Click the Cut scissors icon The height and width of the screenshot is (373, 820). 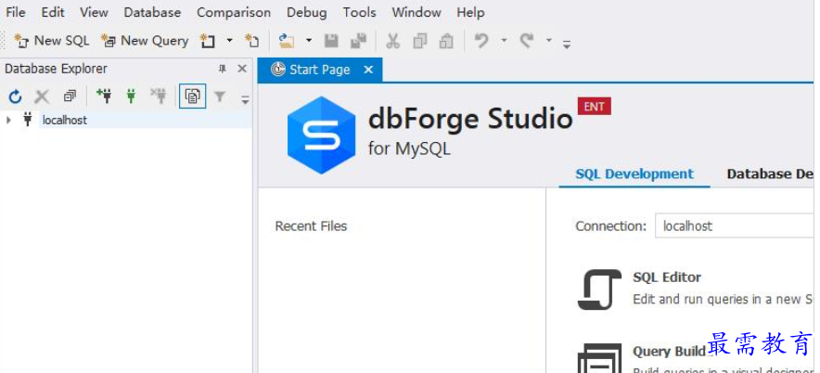point(392,41)
